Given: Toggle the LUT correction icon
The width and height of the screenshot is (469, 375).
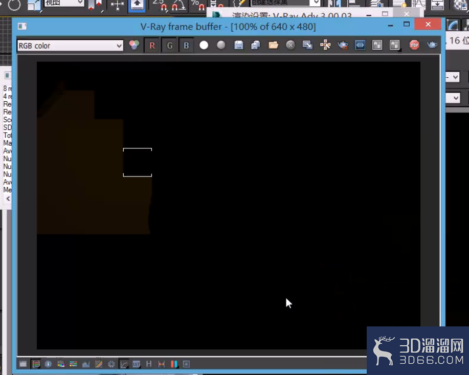Looking at the screenshot, I should [136, 364].
